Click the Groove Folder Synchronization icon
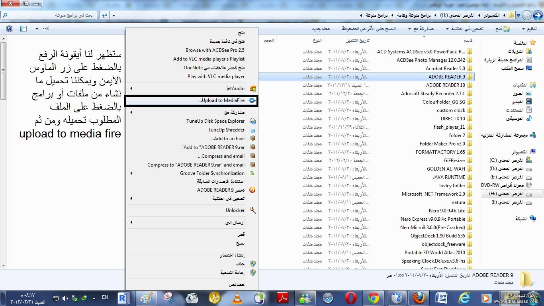The width and height of the screenshot is (544, 306). (x=252, y=173)
